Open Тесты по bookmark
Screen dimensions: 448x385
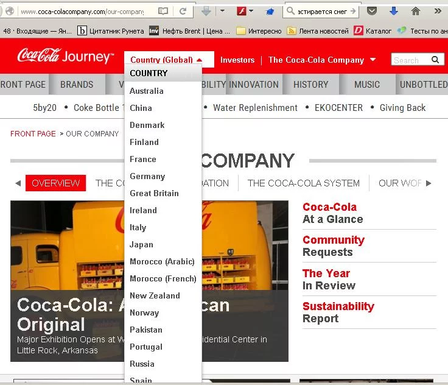coord(422,30)
